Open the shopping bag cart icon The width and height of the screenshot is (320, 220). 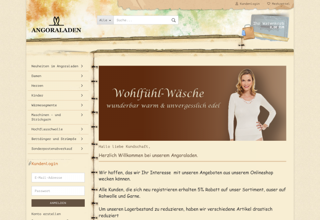[248, 32]
